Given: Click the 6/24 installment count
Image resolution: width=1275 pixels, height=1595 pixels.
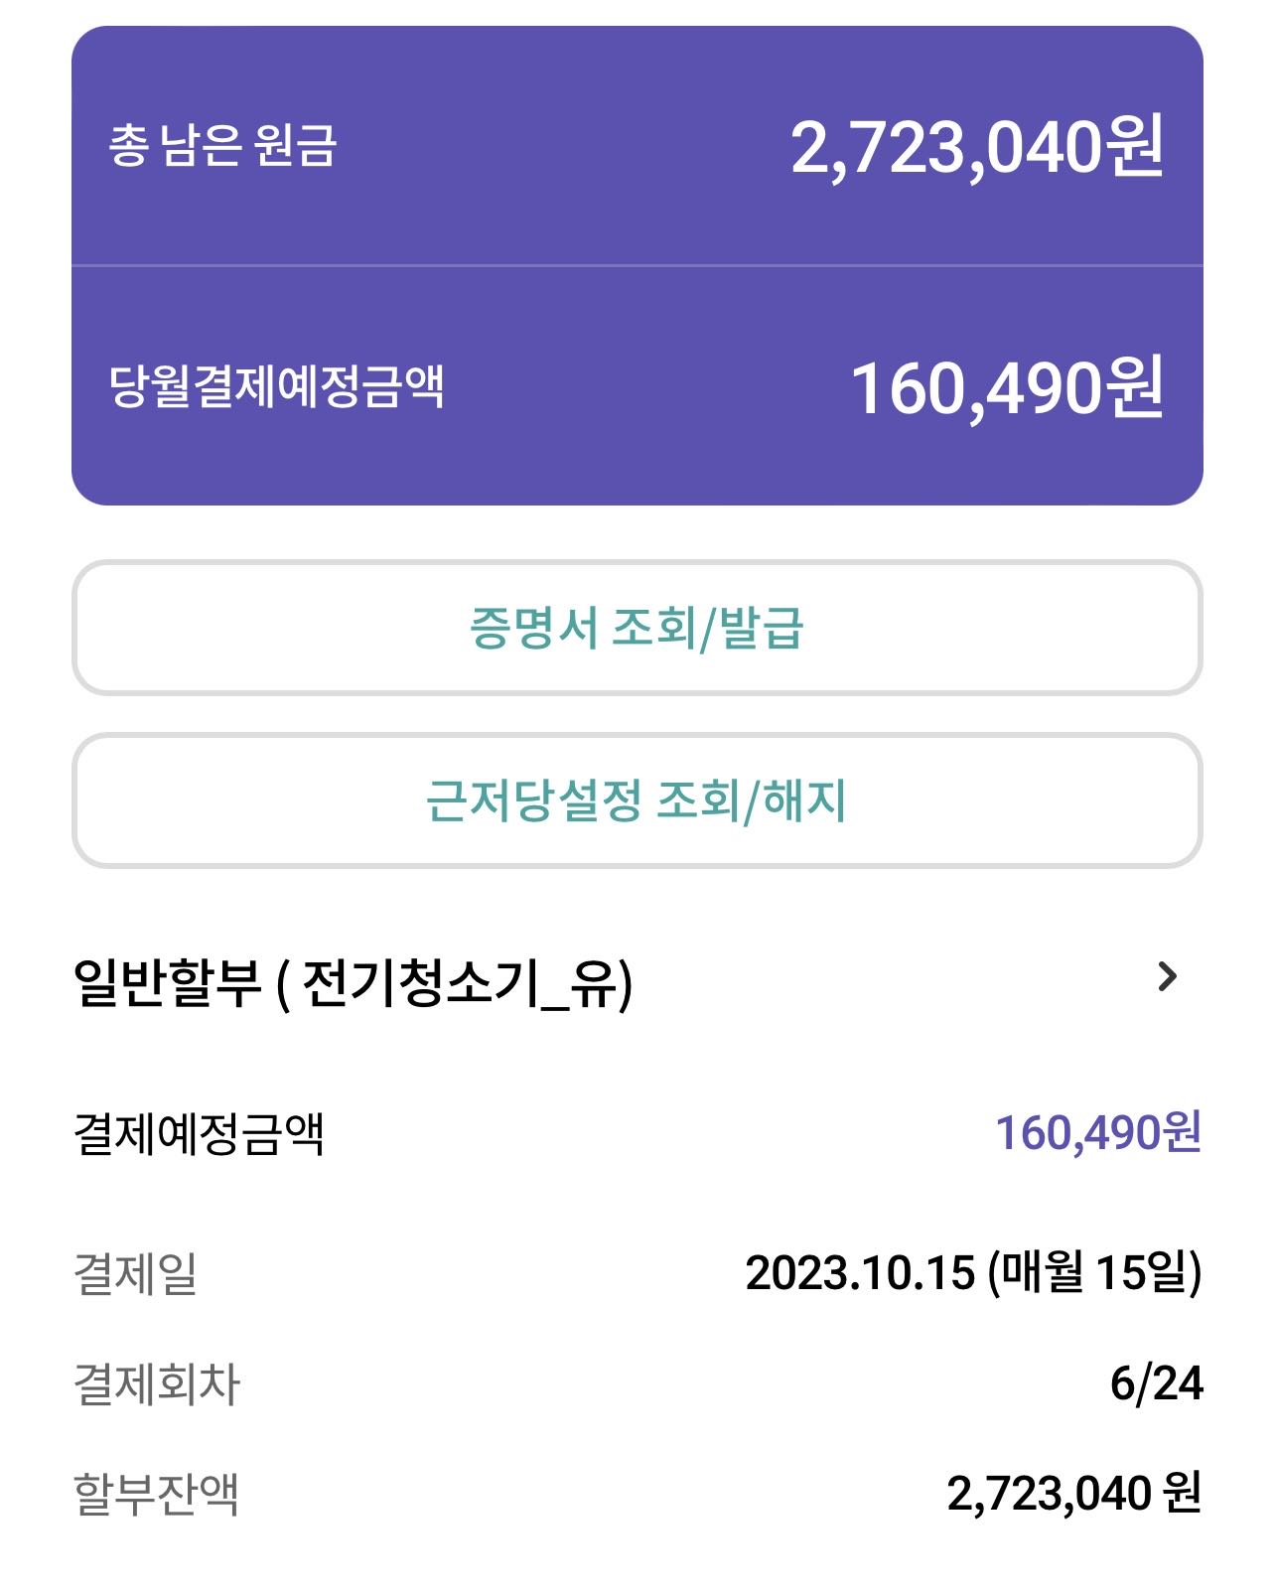Looking at the screenshot, I should tap(1156, 1383).
